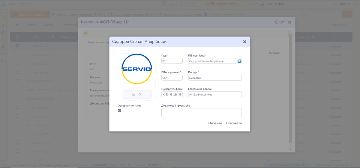This screenshot has height=168, width=360.
Task: Click the Скасувати button
Action: point(234,123)
